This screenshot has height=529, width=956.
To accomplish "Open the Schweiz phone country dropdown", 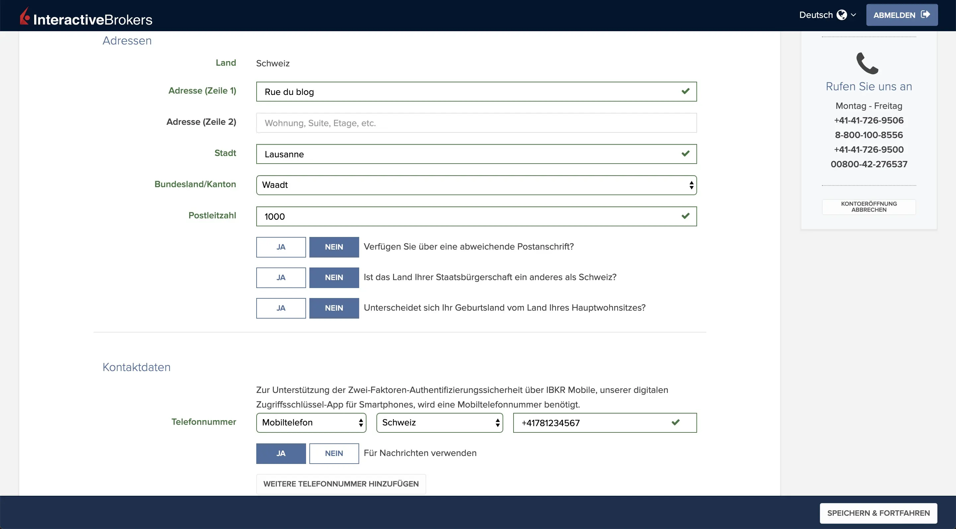I will pos(439,422).
